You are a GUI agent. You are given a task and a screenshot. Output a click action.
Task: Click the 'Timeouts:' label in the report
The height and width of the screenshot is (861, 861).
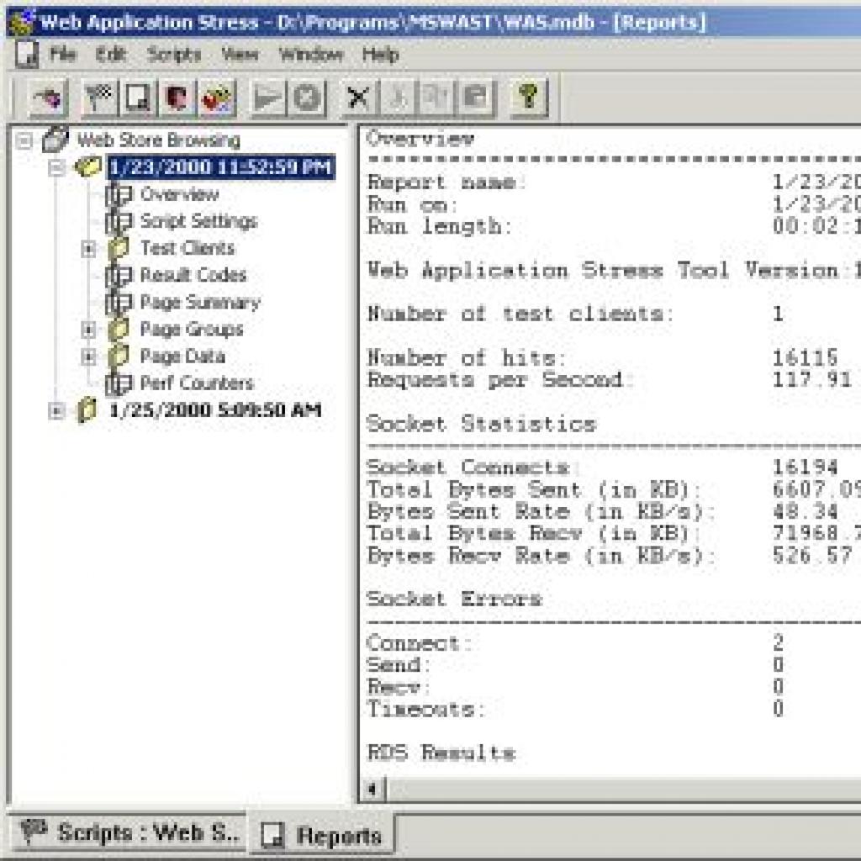pos(426,708)
